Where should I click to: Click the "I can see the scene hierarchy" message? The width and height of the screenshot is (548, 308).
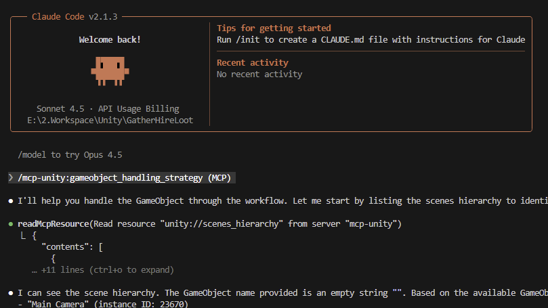click(282, 293)
